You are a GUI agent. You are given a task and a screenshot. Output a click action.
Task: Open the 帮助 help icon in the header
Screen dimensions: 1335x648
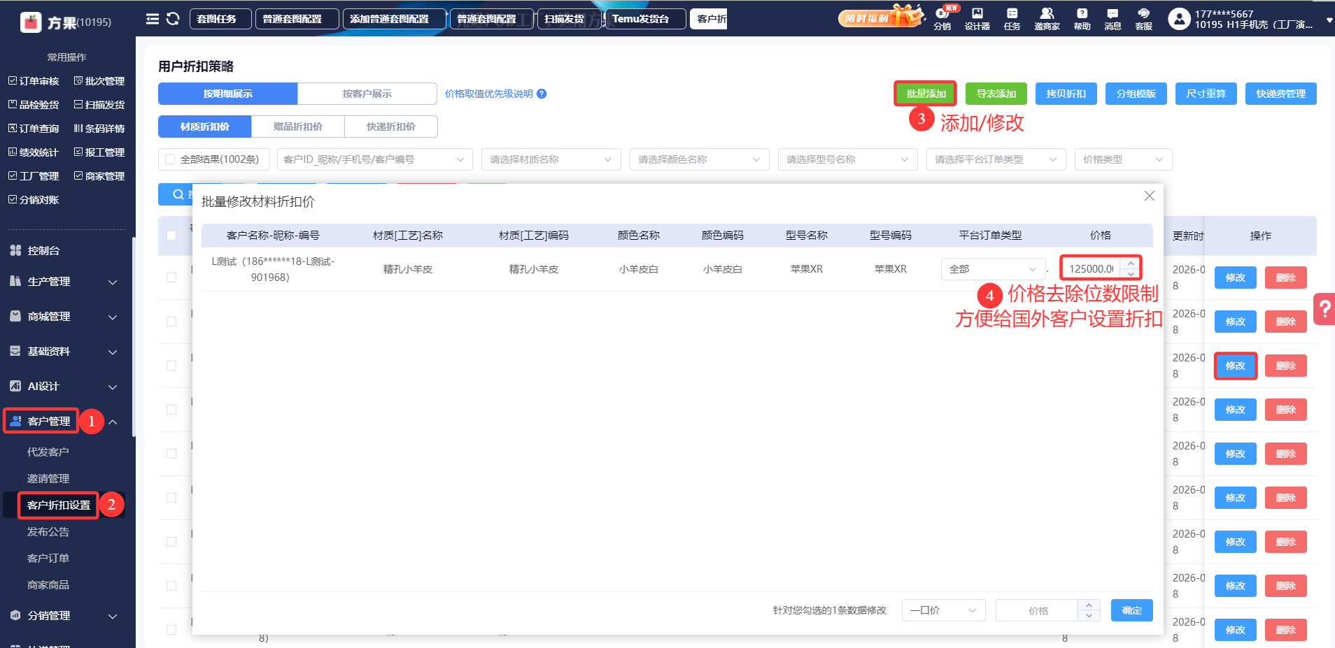(x=1082, y=19)
